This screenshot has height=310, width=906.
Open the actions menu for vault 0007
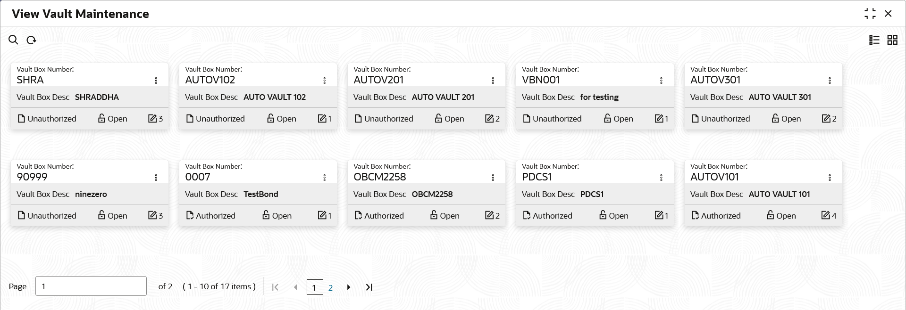(x=325, y=178)
